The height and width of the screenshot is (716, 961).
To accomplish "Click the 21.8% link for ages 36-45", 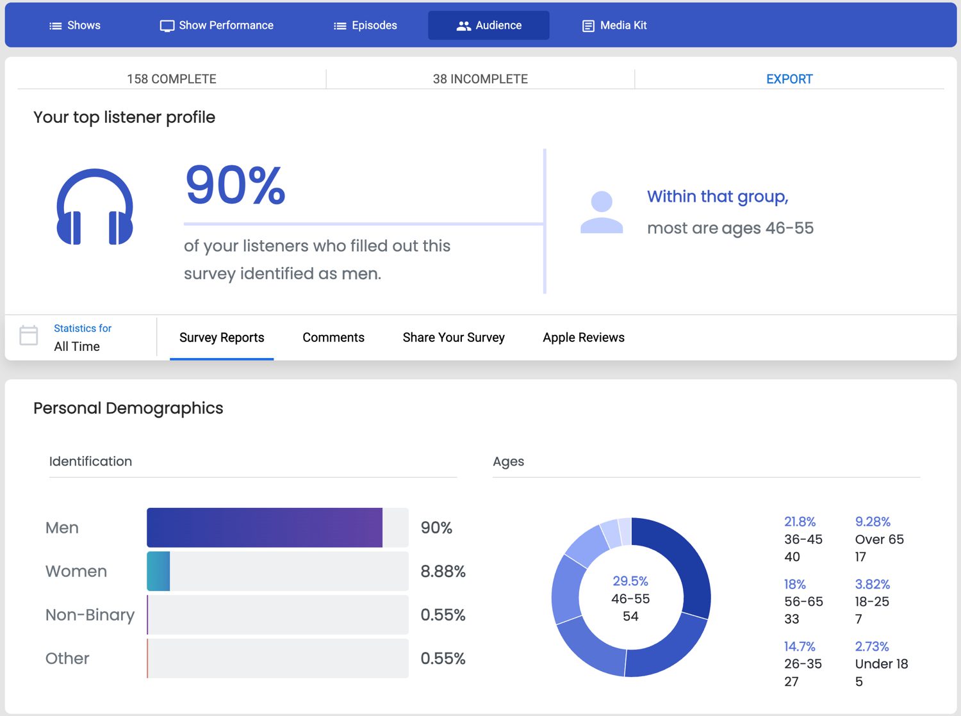I will click(x=800, y=521).
